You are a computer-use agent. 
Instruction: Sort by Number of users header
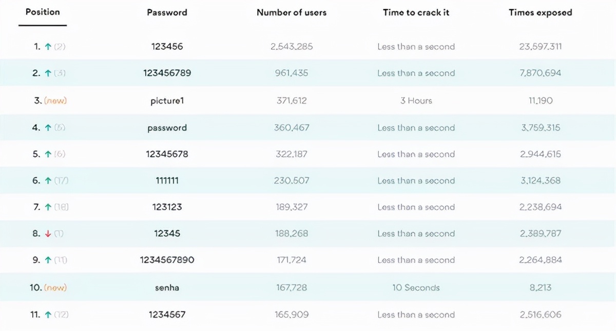coord(291,12)
